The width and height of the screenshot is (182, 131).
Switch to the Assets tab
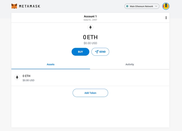50,64
